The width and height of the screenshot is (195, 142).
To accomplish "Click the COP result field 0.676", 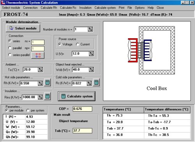I will (82, 109).
